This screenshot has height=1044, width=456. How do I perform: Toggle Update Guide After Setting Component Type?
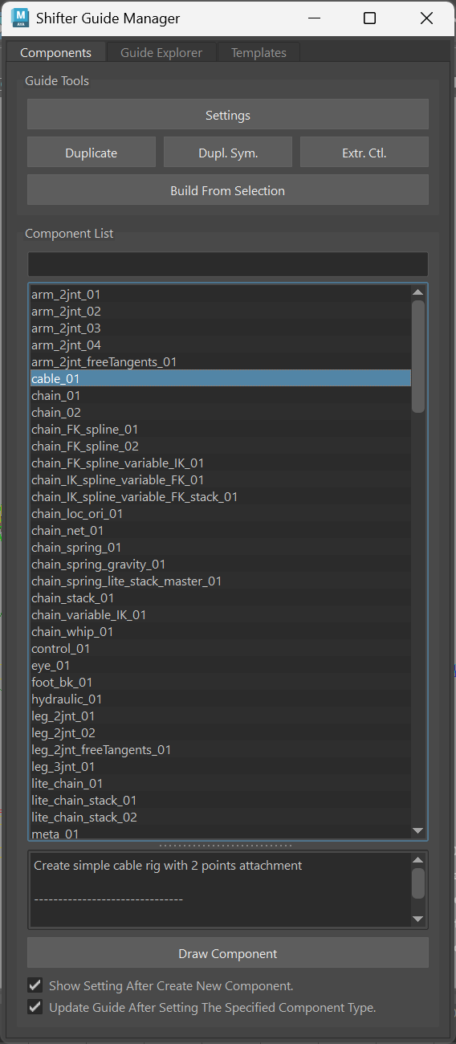click(x=35, y=1007)
